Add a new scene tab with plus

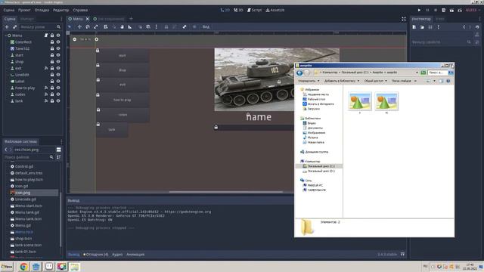(131, 19)
